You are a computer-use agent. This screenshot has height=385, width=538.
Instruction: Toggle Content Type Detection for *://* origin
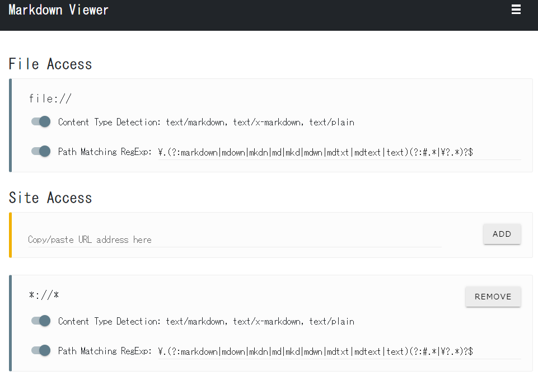41,321
